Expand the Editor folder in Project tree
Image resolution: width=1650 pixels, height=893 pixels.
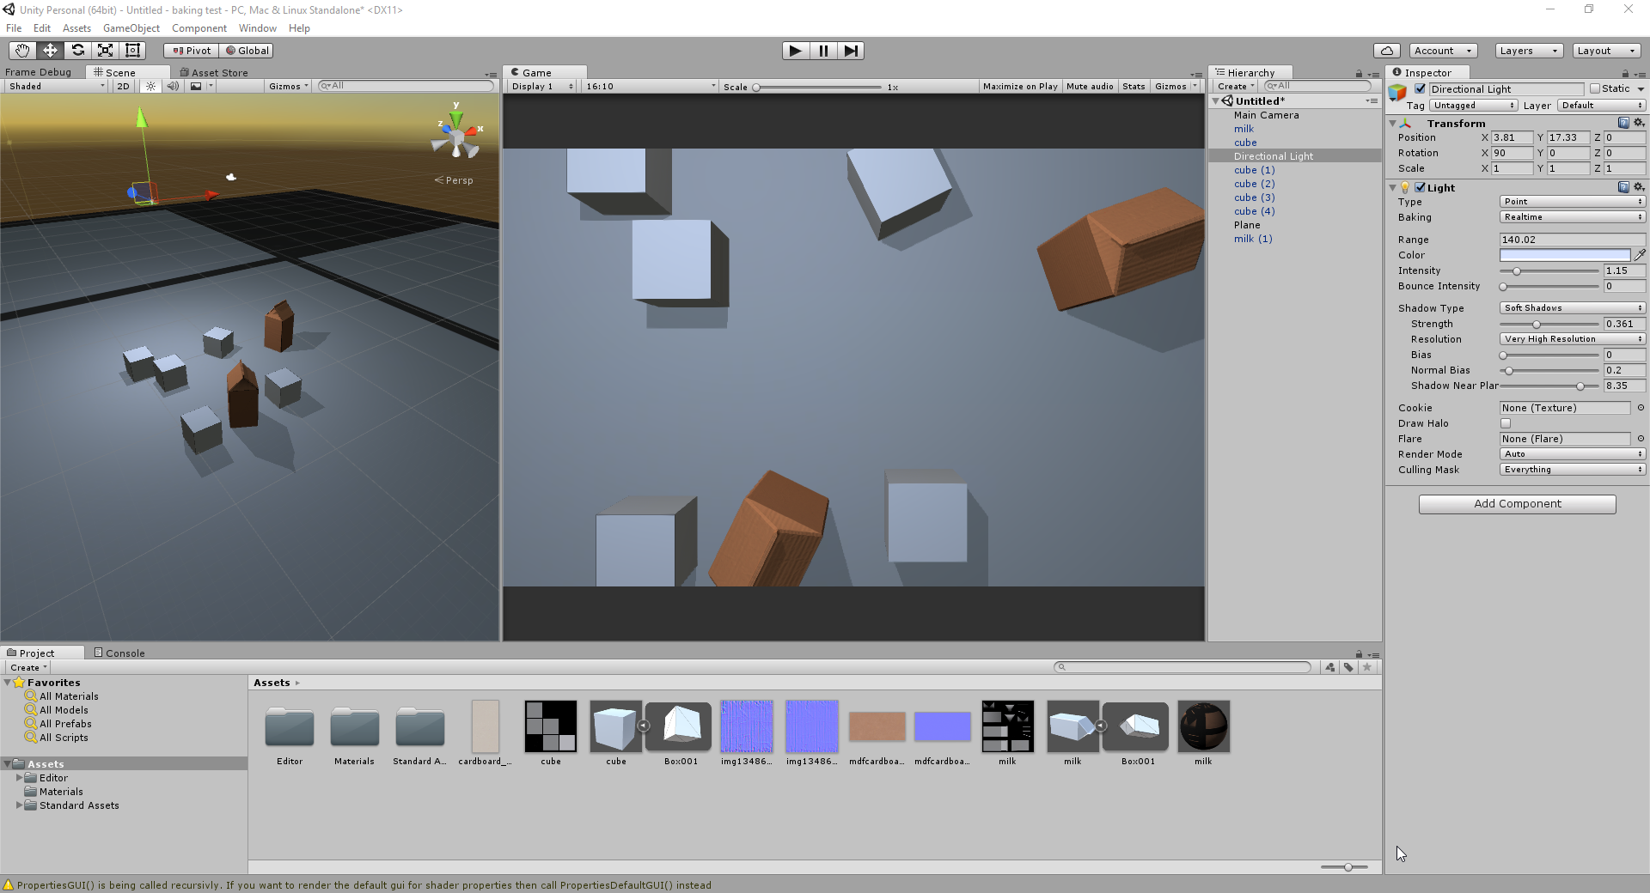click(x=20, y=778)
